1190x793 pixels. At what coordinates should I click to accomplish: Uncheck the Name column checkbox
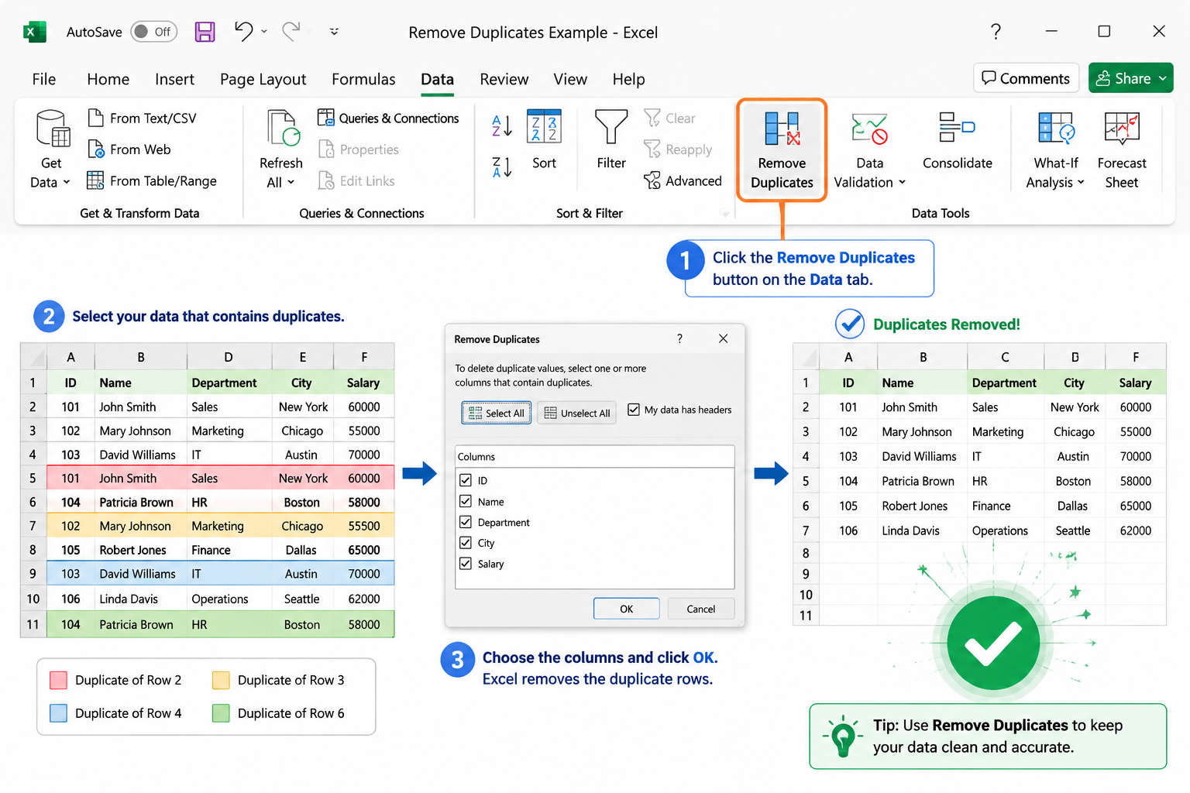(466, 501)
